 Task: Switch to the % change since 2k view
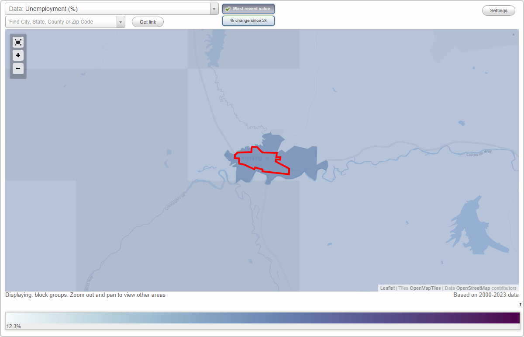248,20
